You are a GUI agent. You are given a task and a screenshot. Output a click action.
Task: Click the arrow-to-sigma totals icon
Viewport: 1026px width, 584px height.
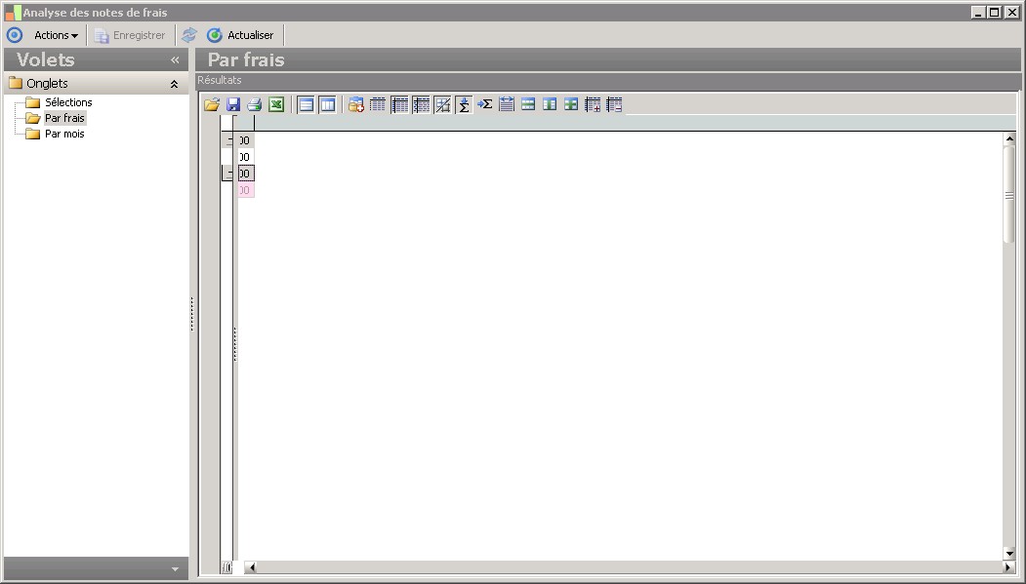(x=485, y=104)
